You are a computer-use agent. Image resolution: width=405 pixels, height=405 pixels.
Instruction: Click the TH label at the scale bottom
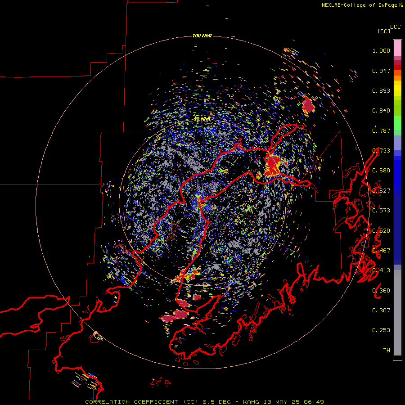pyautogui.click(x=387, y=351)
